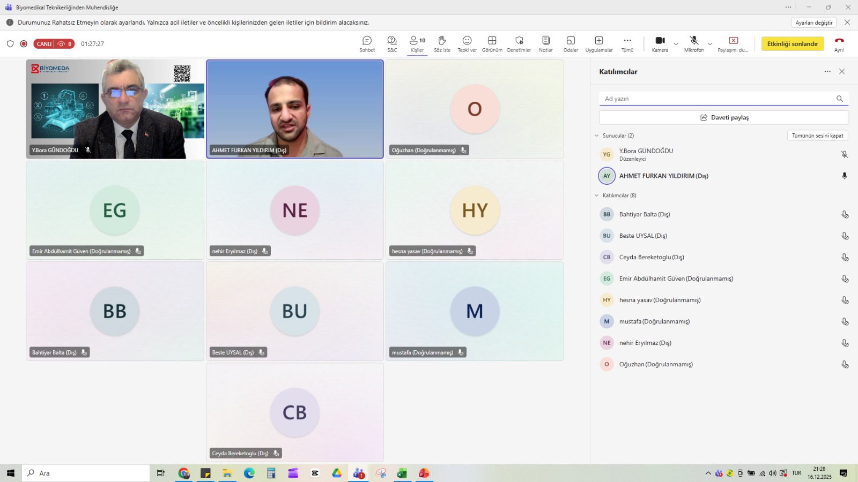The width and height of the screenshot is (858, 482).
Task: Collapse the Sunucular (2) section
Action: [596, 135]
